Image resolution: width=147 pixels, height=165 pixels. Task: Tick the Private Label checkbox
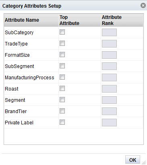(x=62, y=122)
